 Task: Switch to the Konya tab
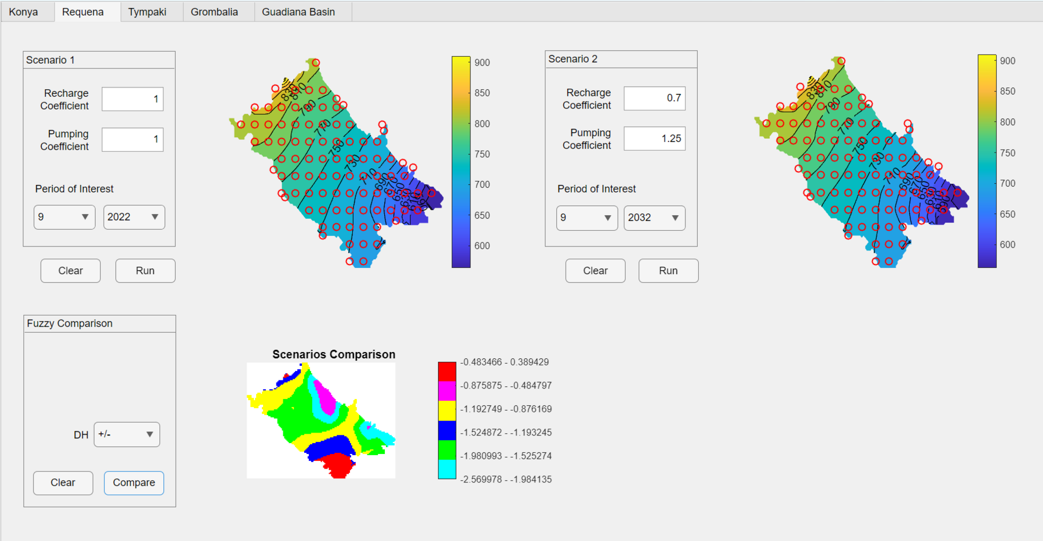pyautogui.click(x=24, y=12)
